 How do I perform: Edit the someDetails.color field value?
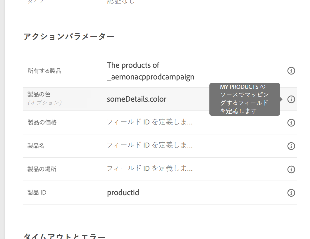tap(137, 99)
